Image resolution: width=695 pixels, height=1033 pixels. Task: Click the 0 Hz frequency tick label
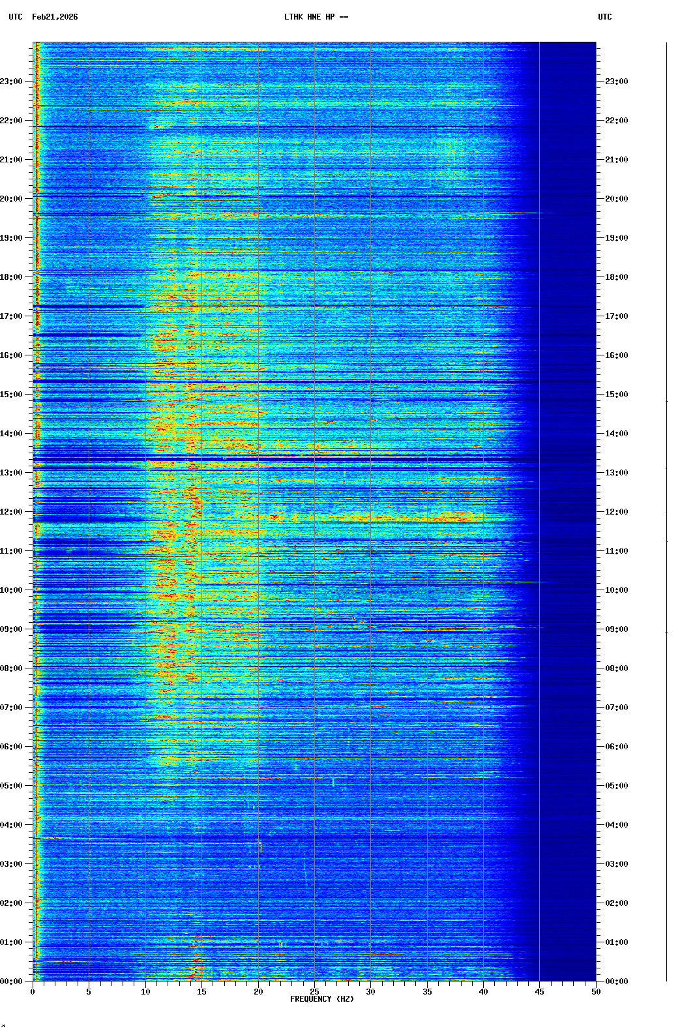33,992
